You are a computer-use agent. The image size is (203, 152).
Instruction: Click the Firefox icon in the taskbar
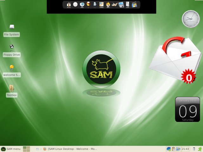coord(45,149)
